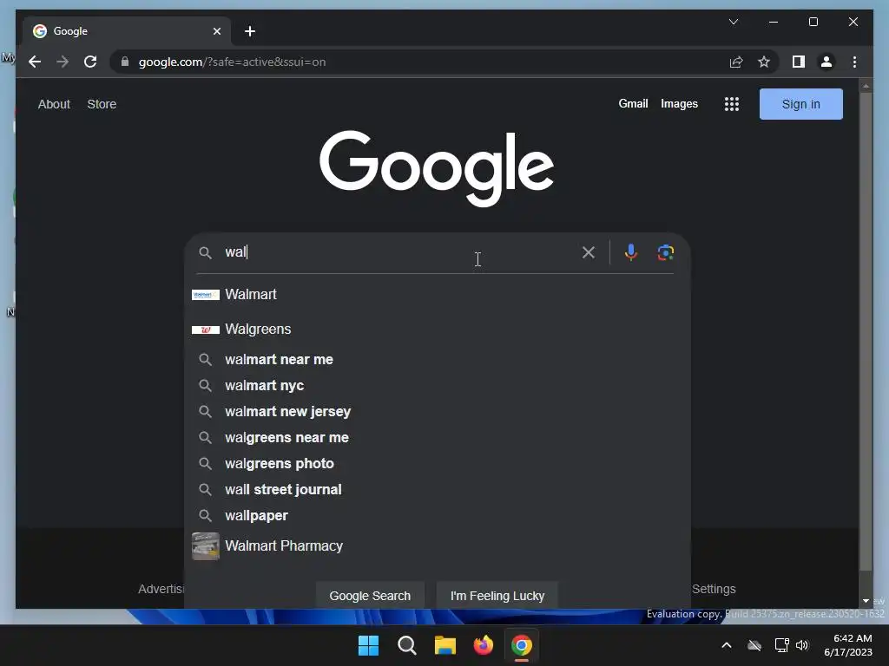Go to Google Images

click(x=679, y=104)
